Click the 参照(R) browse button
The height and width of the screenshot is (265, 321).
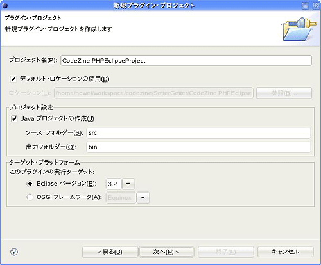point(284,93)
